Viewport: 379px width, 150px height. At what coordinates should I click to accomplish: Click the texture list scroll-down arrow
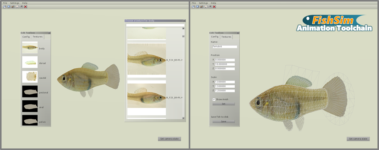pyautogui.click(x=183, y=117)
